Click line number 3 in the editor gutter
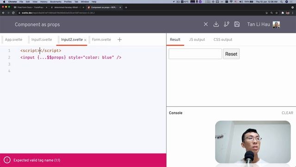296x167 pixels. [9, 64]
